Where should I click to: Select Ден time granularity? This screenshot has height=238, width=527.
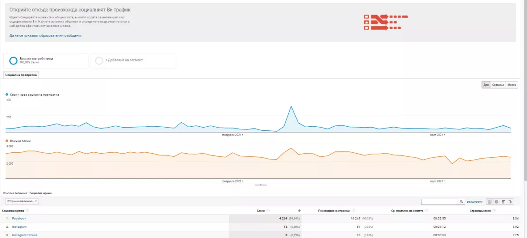pos(486,85)
